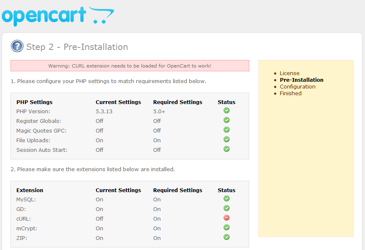
Task: Select the Pre-Installation step in sidebar
Action: [302, 80]
